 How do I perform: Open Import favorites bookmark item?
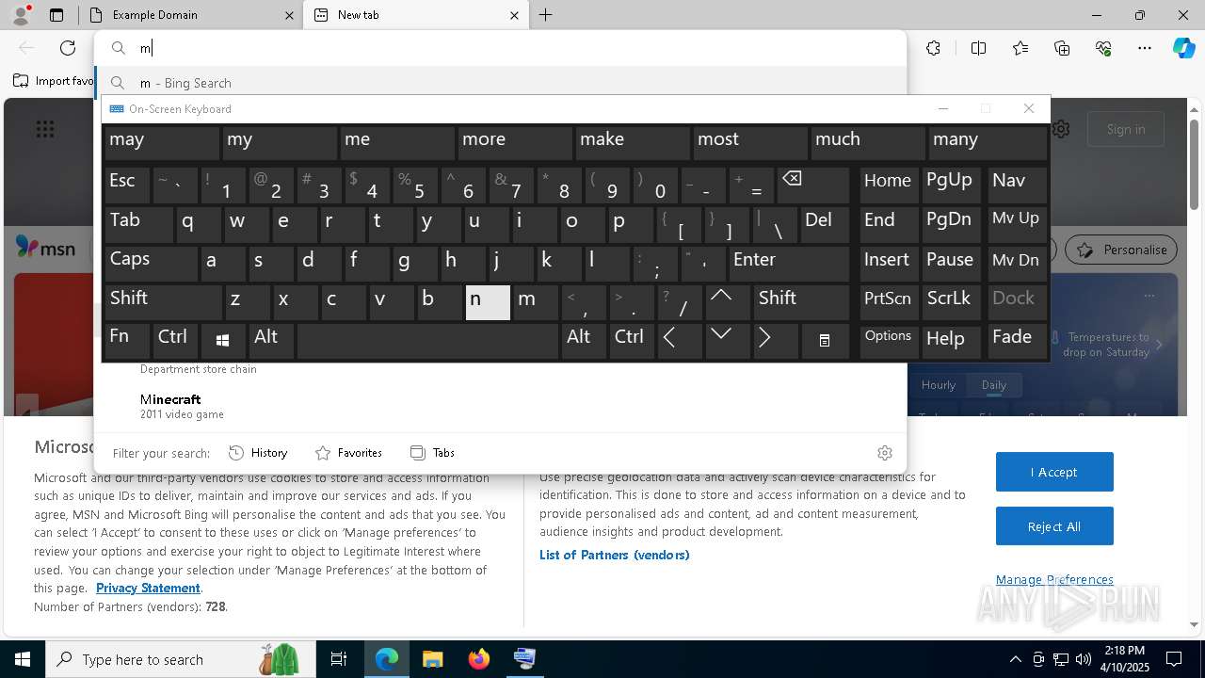(x=54, y=81)
